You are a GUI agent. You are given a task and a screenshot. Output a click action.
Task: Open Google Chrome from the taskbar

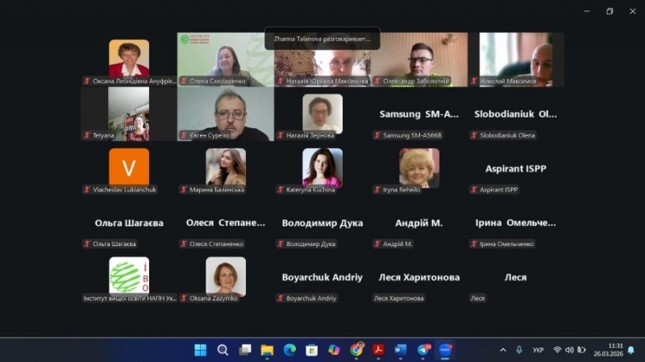(x=356, y=350)
